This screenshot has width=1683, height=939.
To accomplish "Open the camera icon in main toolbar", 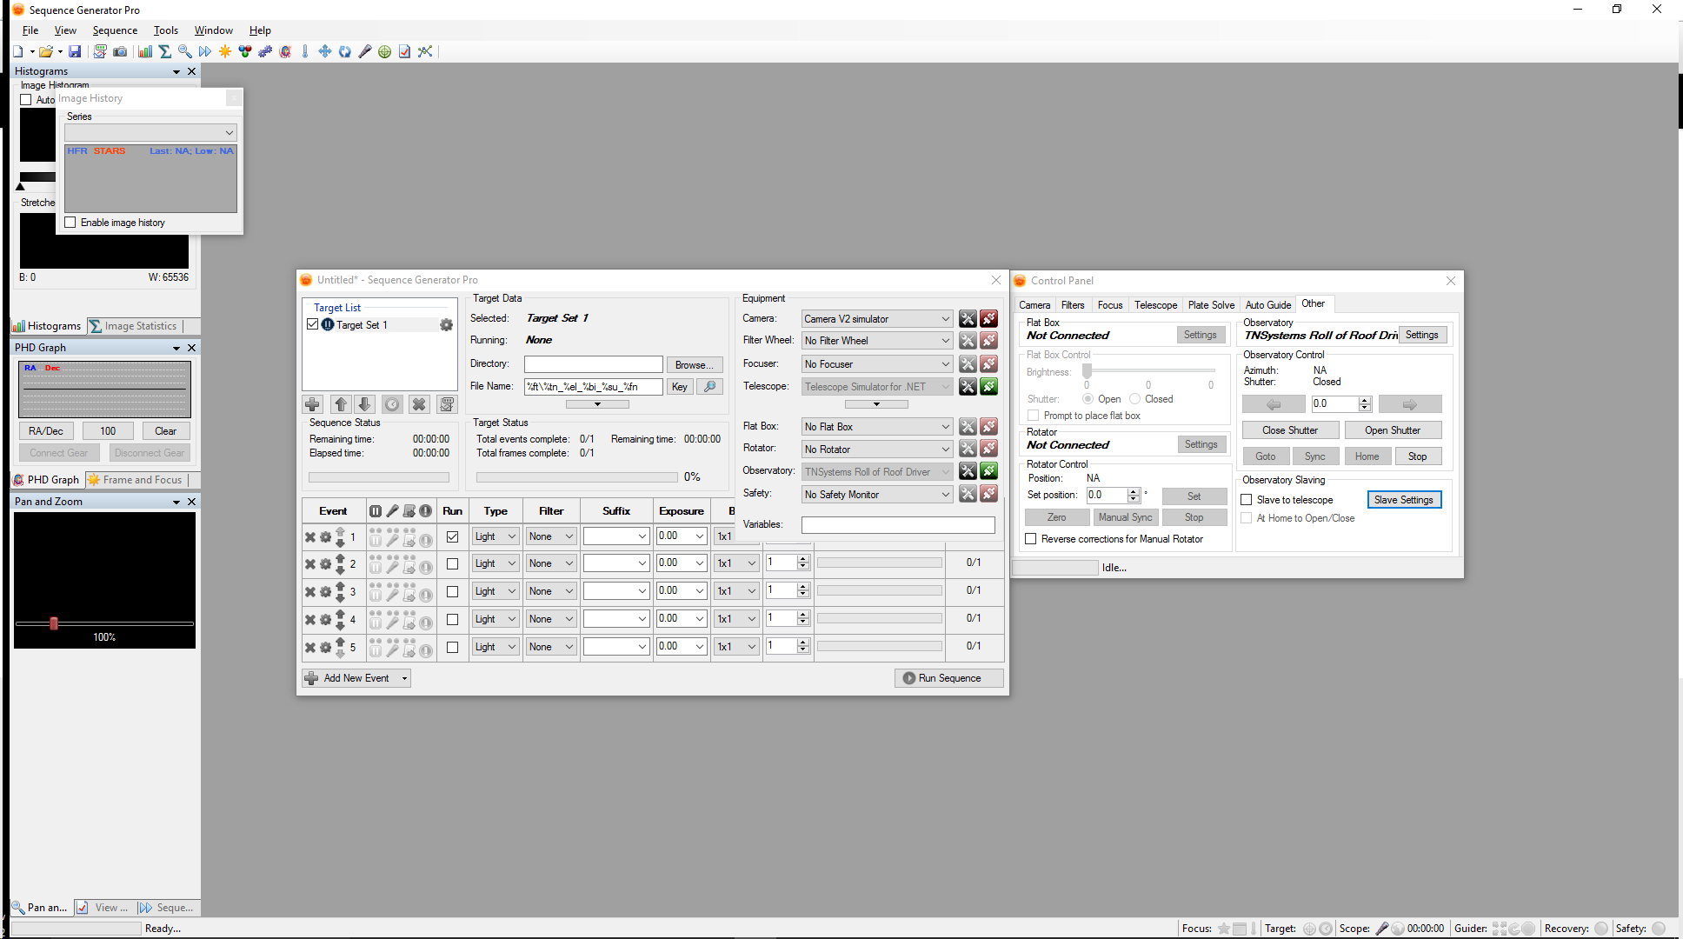I will (121, 52).
